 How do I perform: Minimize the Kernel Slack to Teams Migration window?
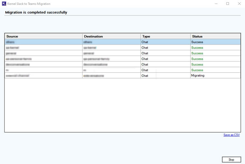point(216,4)
